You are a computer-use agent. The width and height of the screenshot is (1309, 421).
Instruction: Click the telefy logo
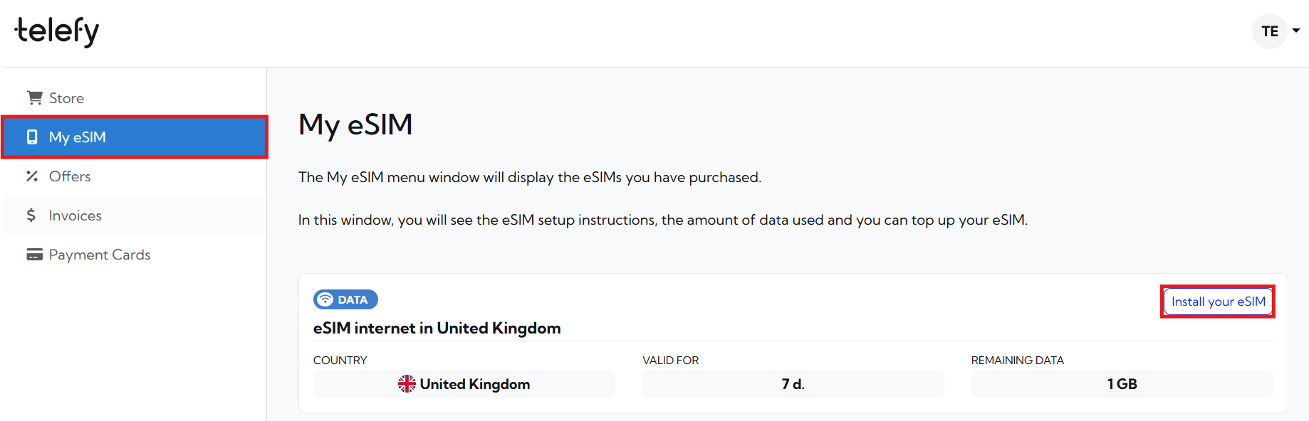click(x=57, y=31)
